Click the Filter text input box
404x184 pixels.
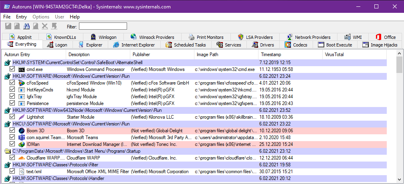pos(103,26)
